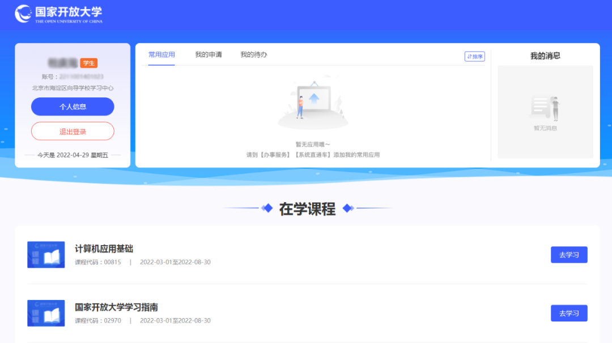Open the 国家开放大学学习指南 course title

[116, 307]
